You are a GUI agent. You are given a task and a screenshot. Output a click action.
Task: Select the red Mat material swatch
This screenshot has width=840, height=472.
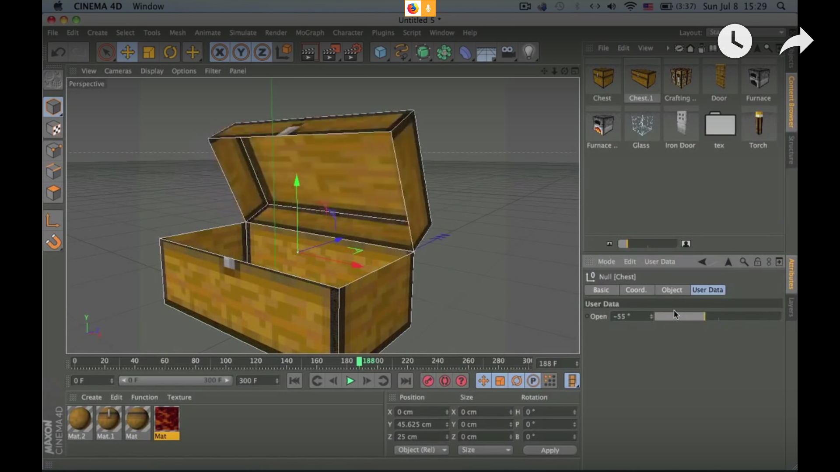pyautogui.click(x=167, y=423)
